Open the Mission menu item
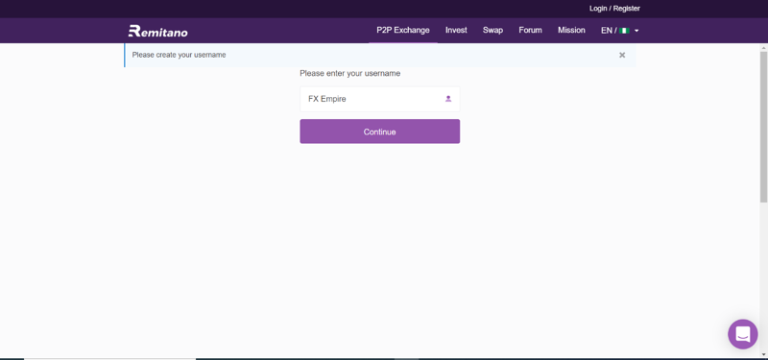 pos(571,31)
